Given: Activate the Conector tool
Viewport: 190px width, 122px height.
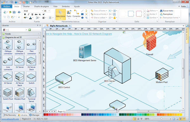Looking at the screenshot, I should click(x=76, y=14).
